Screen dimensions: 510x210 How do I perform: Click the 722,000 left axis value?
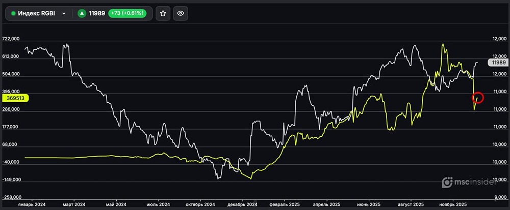[x=10, y=39]
